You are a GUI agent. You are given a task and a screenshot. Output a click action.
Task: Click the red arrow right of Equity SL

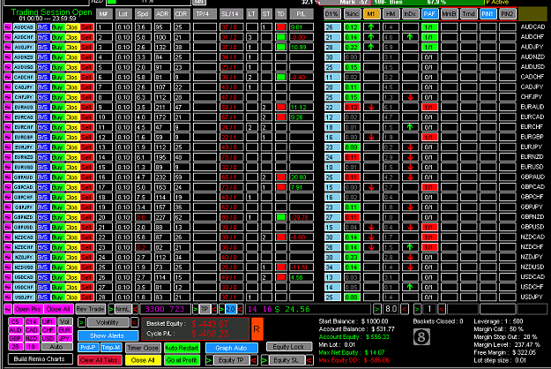[309, 360]
